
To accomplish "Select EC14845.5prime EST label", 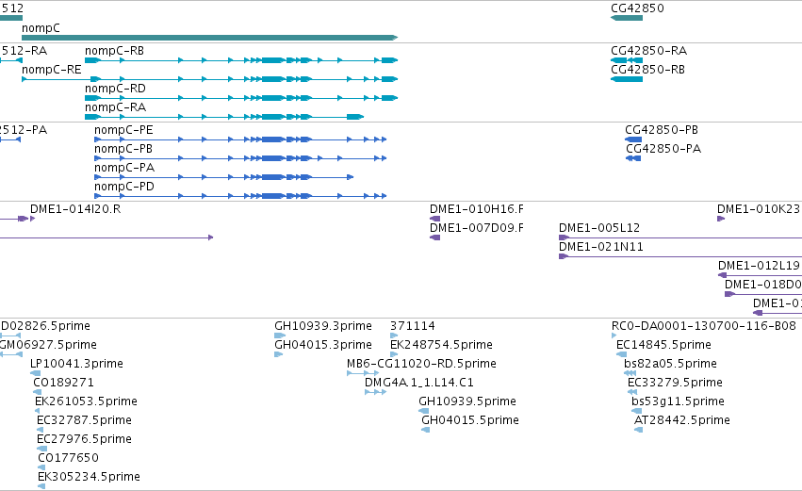I will pos(663,345).
